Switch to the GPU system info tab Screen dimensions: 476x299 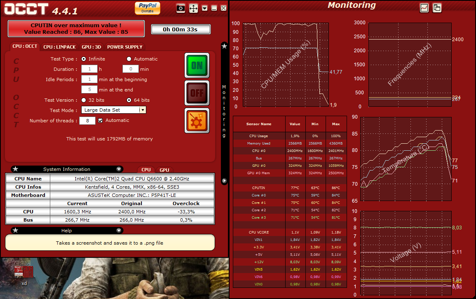[164, 170]
